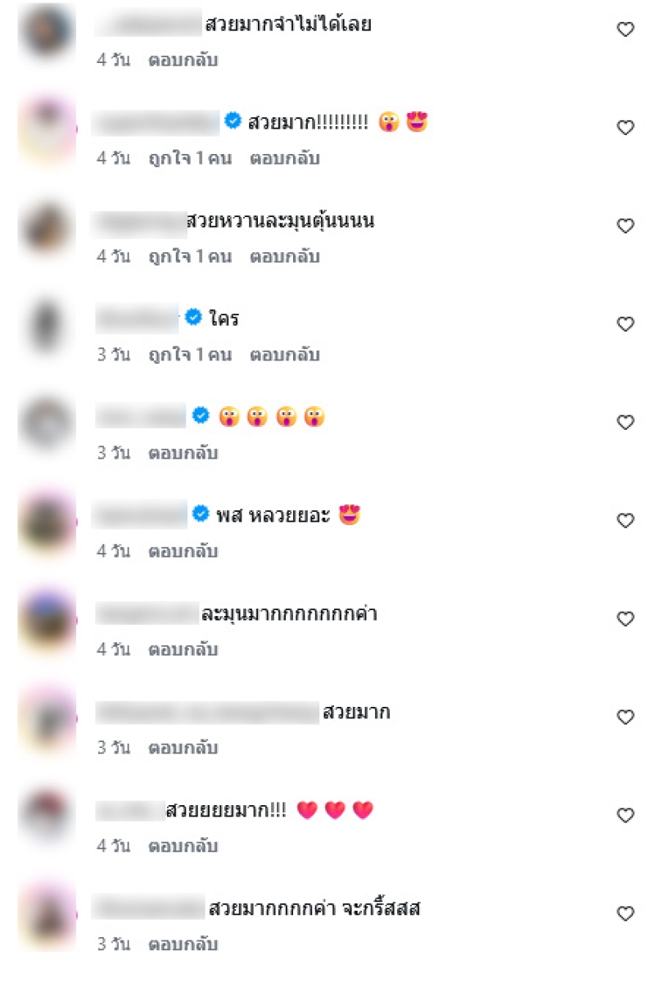The image size is (655, 987).
Task: Click blurred username before 'สวยหวานละมุนตุ้นนนน'
Action: 139,221
